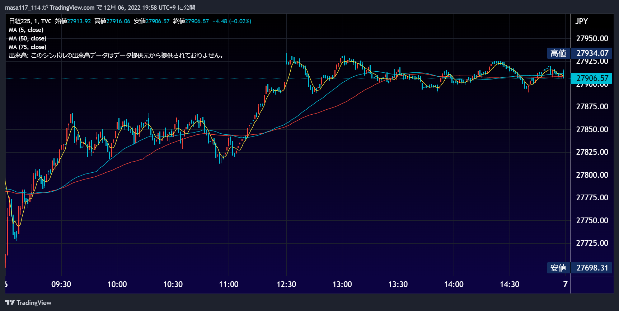Click the 27725.00 price axis label
The height and width of the screenshot is (311, 619).
tap(592, 243)
